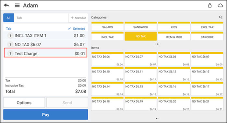Open the categories search magnifier
227x123 pixels.
[x=221, y=17]
